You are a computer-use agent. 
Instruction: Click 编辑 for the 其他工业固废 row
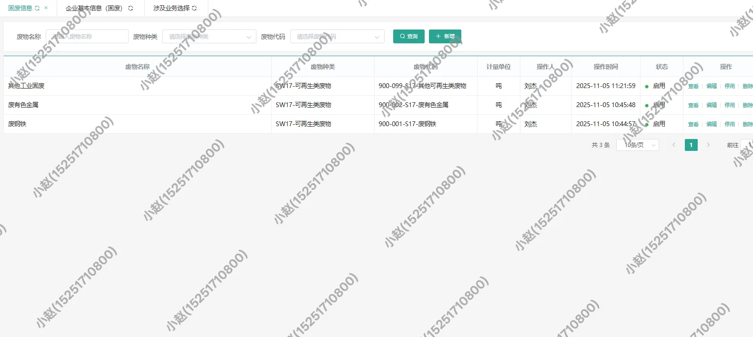712,86
